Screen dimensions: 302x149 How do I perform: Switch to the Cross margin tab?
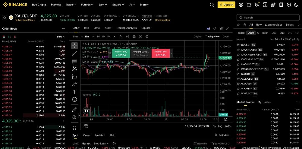point(87,135)
